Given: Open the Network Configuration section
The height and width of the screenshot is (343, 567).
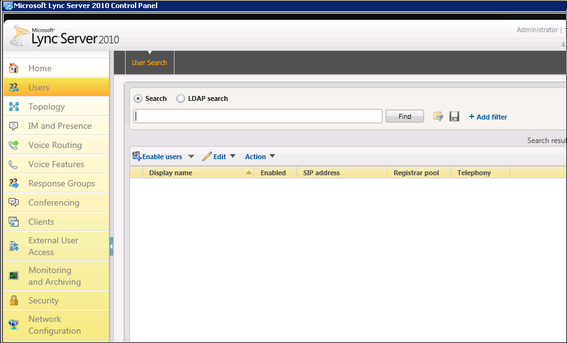Looking at the screenshot, I should pyautogui.click(x=56, y=324).
